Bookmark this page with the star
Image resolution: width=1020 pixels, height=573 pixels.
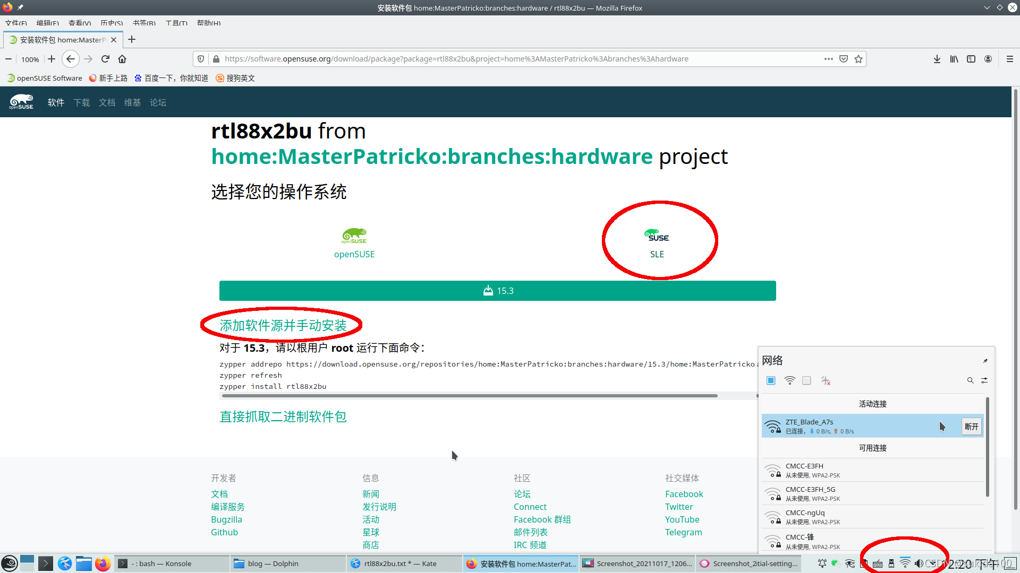[858, 59]
